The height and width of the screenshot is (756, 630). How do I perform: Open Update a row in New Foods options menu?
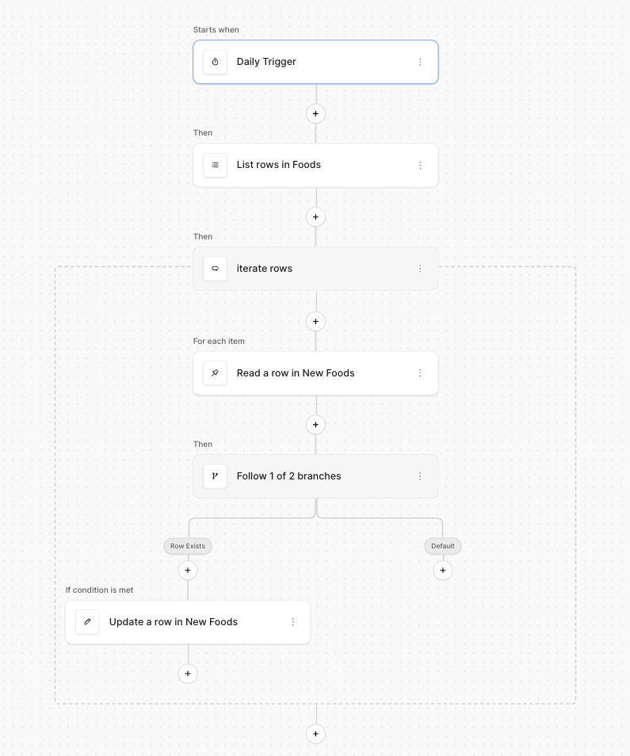point(292,622)
